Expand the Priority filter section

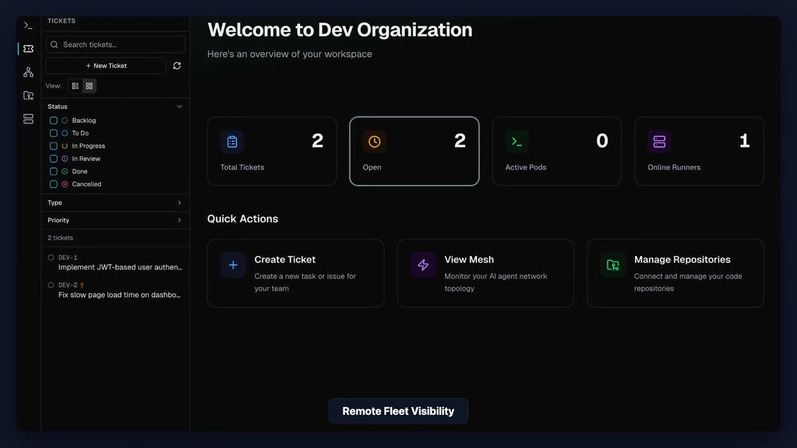[x=115, y=220]
